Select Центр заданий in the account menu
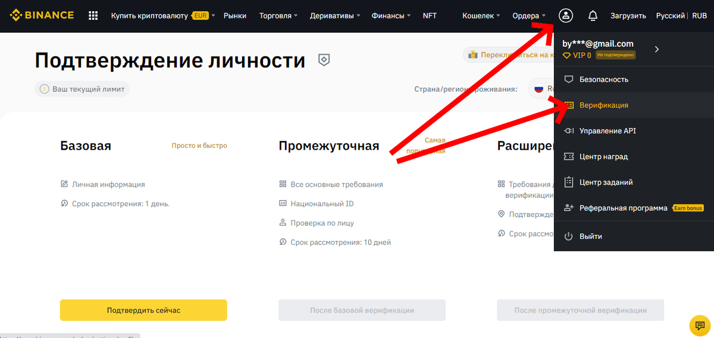Viewport: 714px width, 338px height. point(634,182)
